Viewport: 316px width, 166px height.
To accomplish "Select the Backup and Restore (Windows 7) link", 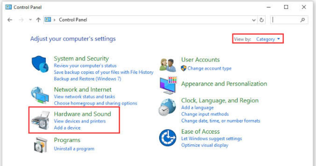I will pyautogui.click(x=87, y=79).
